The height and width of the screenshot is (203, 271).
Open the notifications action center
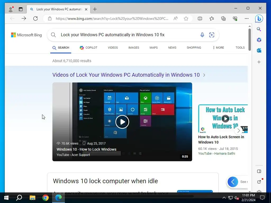tap(262, 198)
